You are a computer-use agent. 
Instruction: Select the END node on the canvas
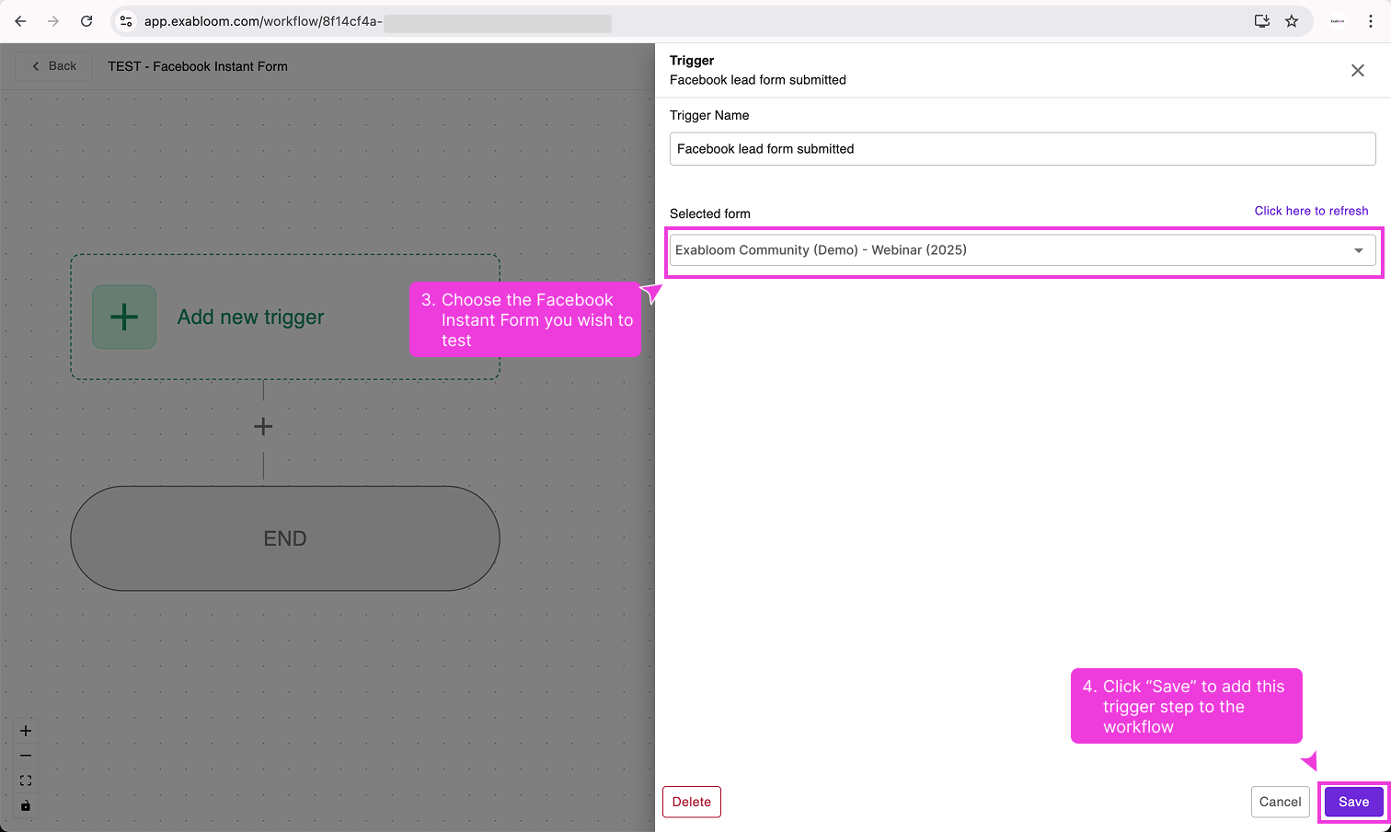[285, 538]
